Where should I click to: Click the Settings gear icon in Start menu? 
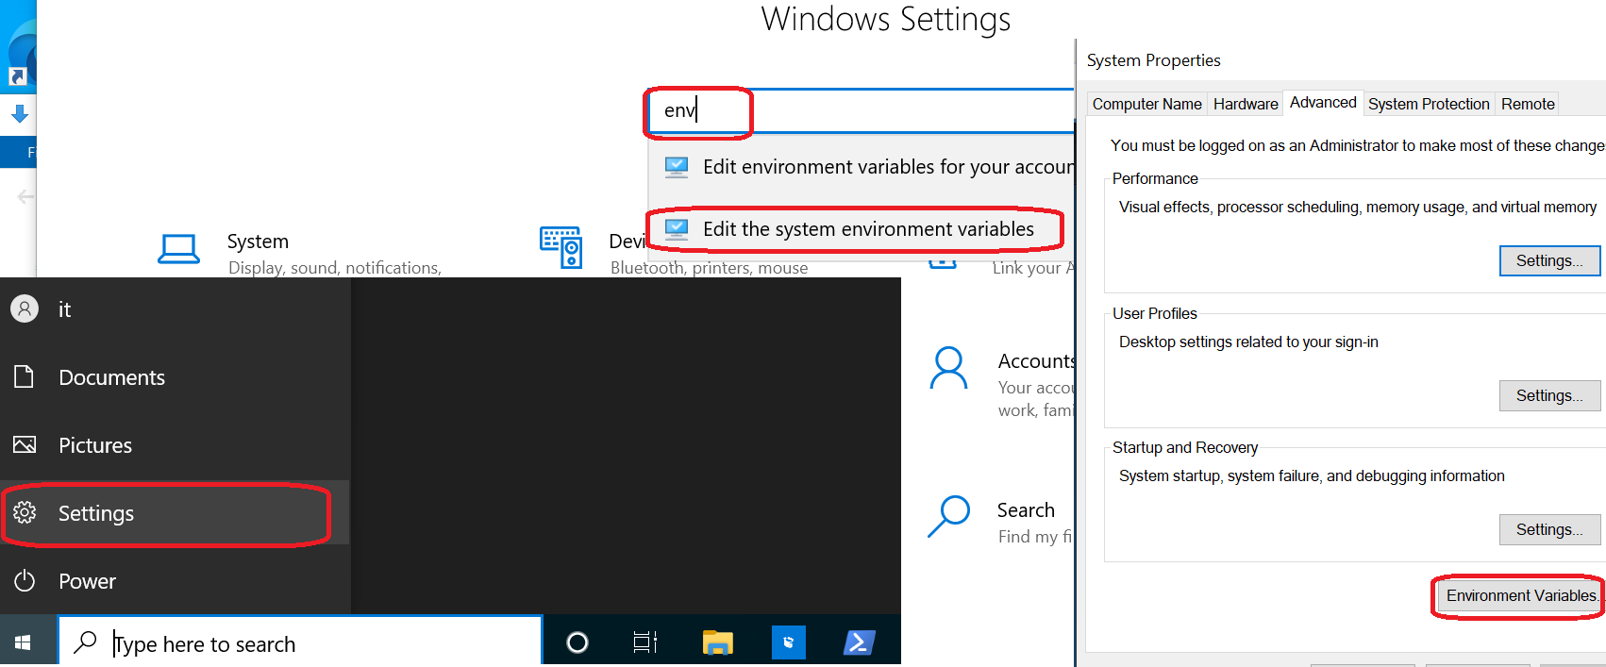point(25,512)
